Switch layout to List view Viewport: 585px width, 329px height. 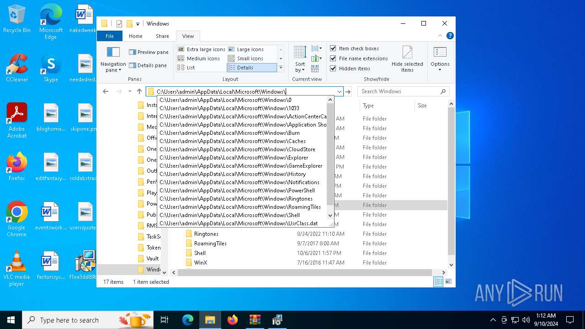tap(186, 68)
